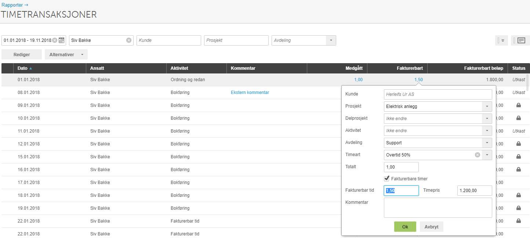Expand the Avdeling dropdown showing Support
This screenshot has height=238, width=530.
tap(487, 143)
